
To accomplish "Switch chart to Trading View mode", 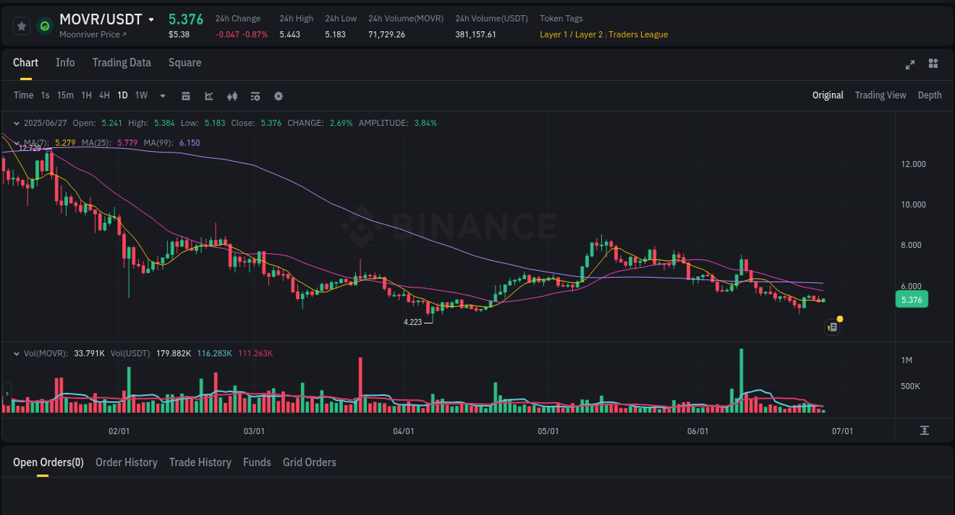I will point(880,95).
